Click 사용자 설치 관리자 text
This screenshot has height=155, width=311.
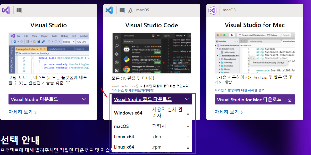[x=167, y=113]
